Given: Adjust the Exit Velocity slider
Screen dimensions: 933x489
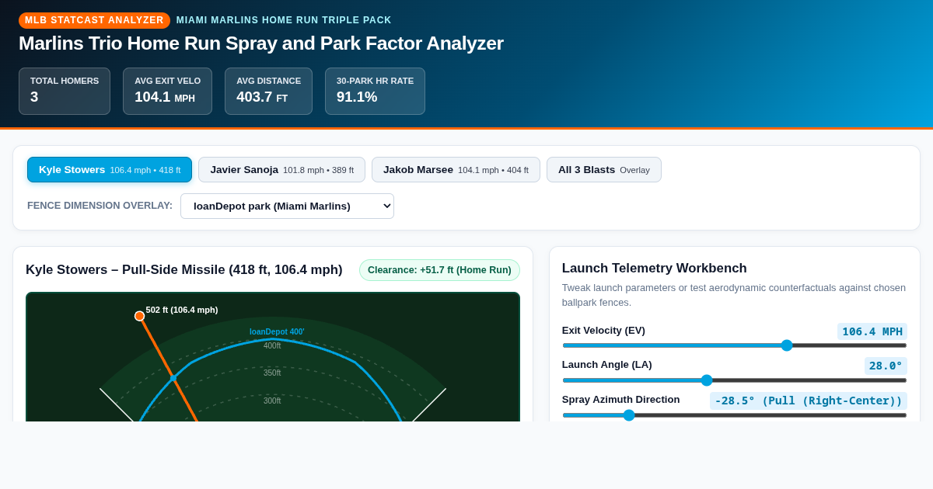Looking at the screenshot, I should pos(734,345).
